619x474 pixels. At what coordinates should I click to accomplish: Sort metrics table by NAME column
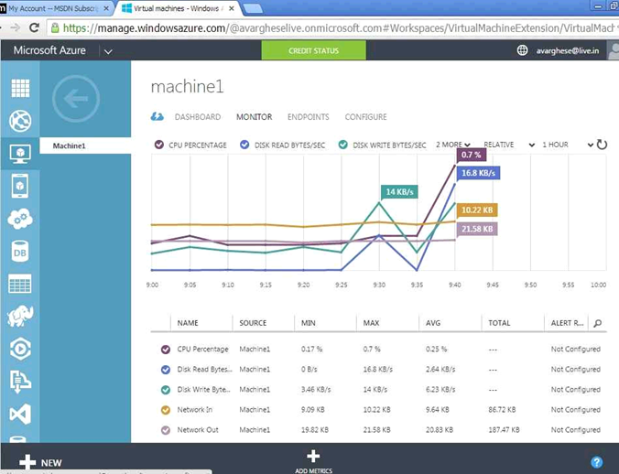point(188,323)
